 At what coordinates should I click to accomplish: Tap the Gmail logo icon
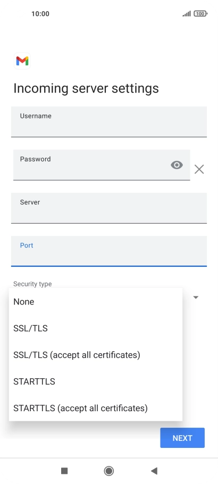22,61
